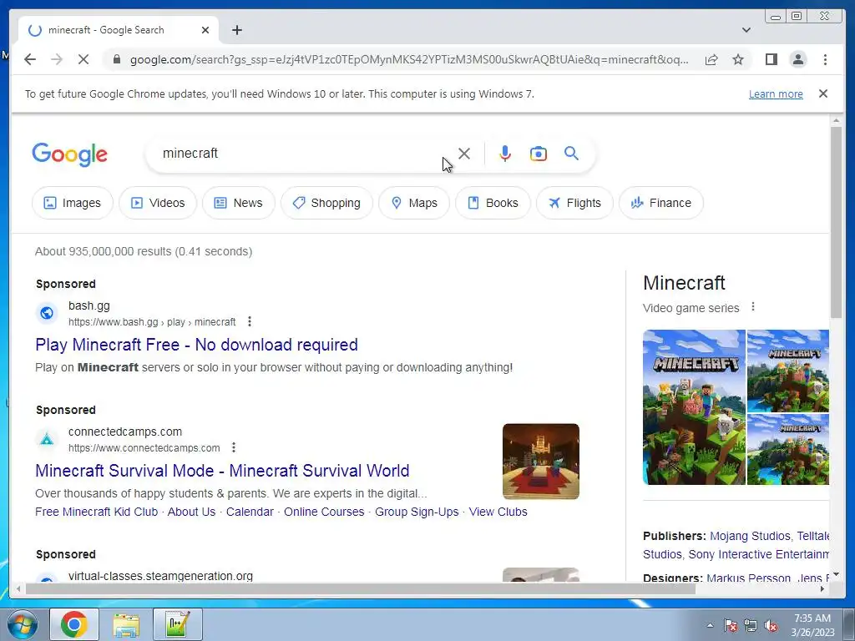Switch to Videos results

[158, 203]
